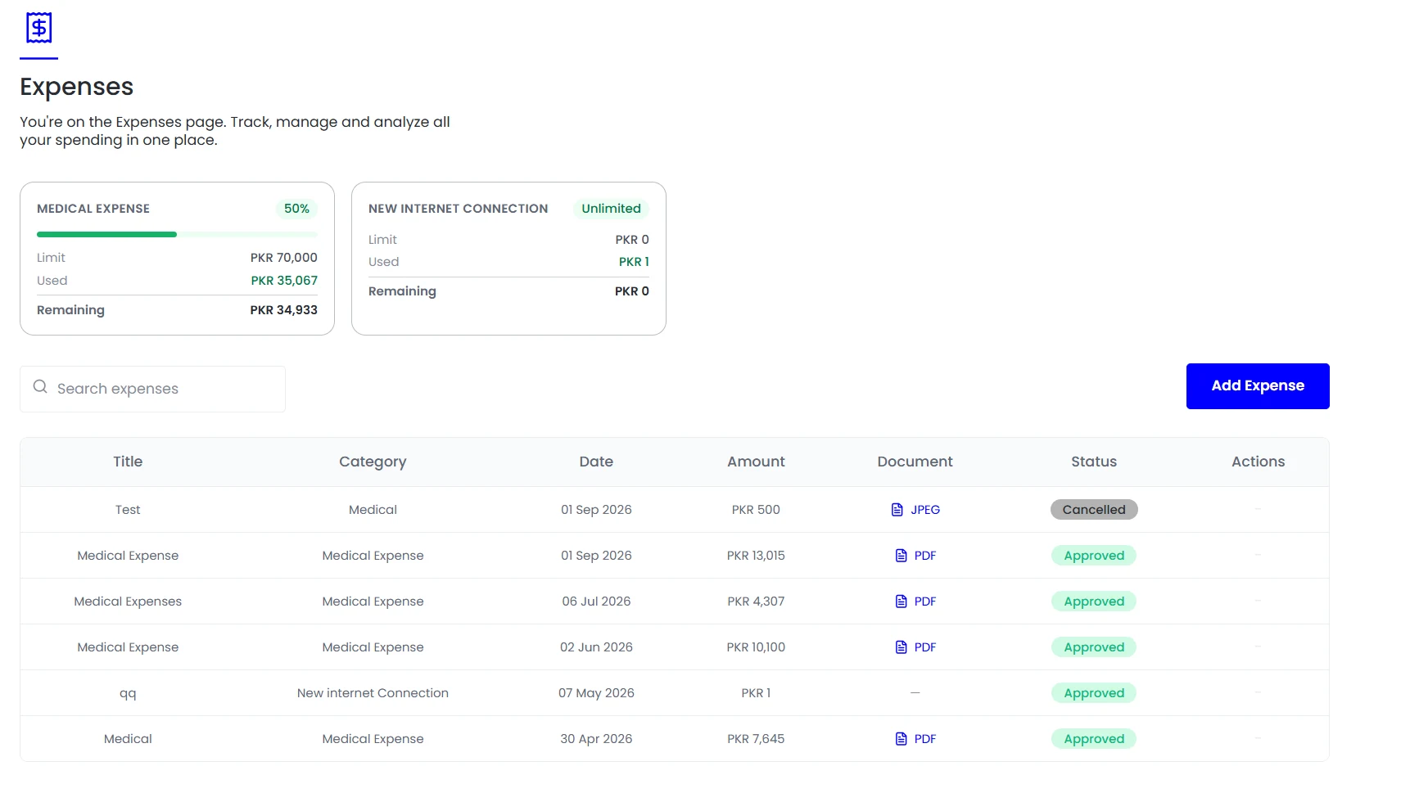Click the Actions column header
Image resolution: width=1410 pixels, height=802 pixels.
point(1258,462)
